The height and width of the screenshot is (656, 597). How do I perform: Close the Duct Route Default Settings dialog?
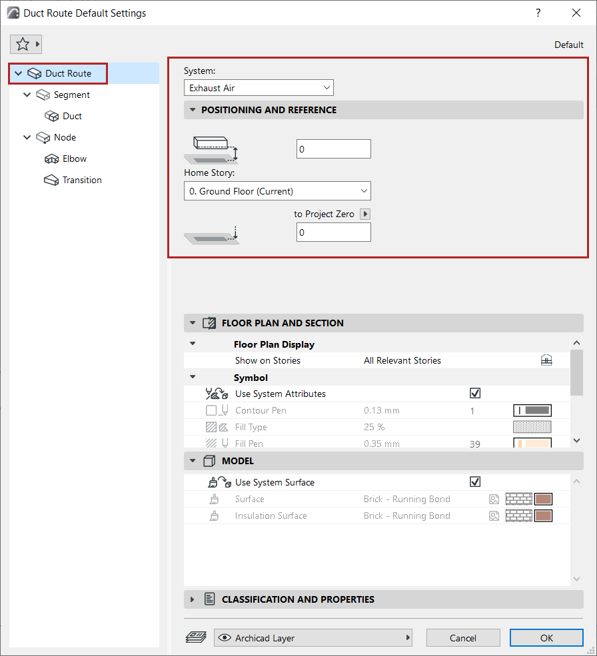point(576,13)
